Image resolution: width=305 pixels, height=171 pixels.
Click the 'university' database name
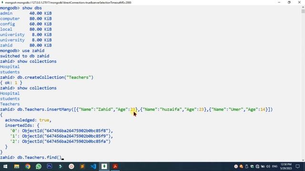click(12, 40)
